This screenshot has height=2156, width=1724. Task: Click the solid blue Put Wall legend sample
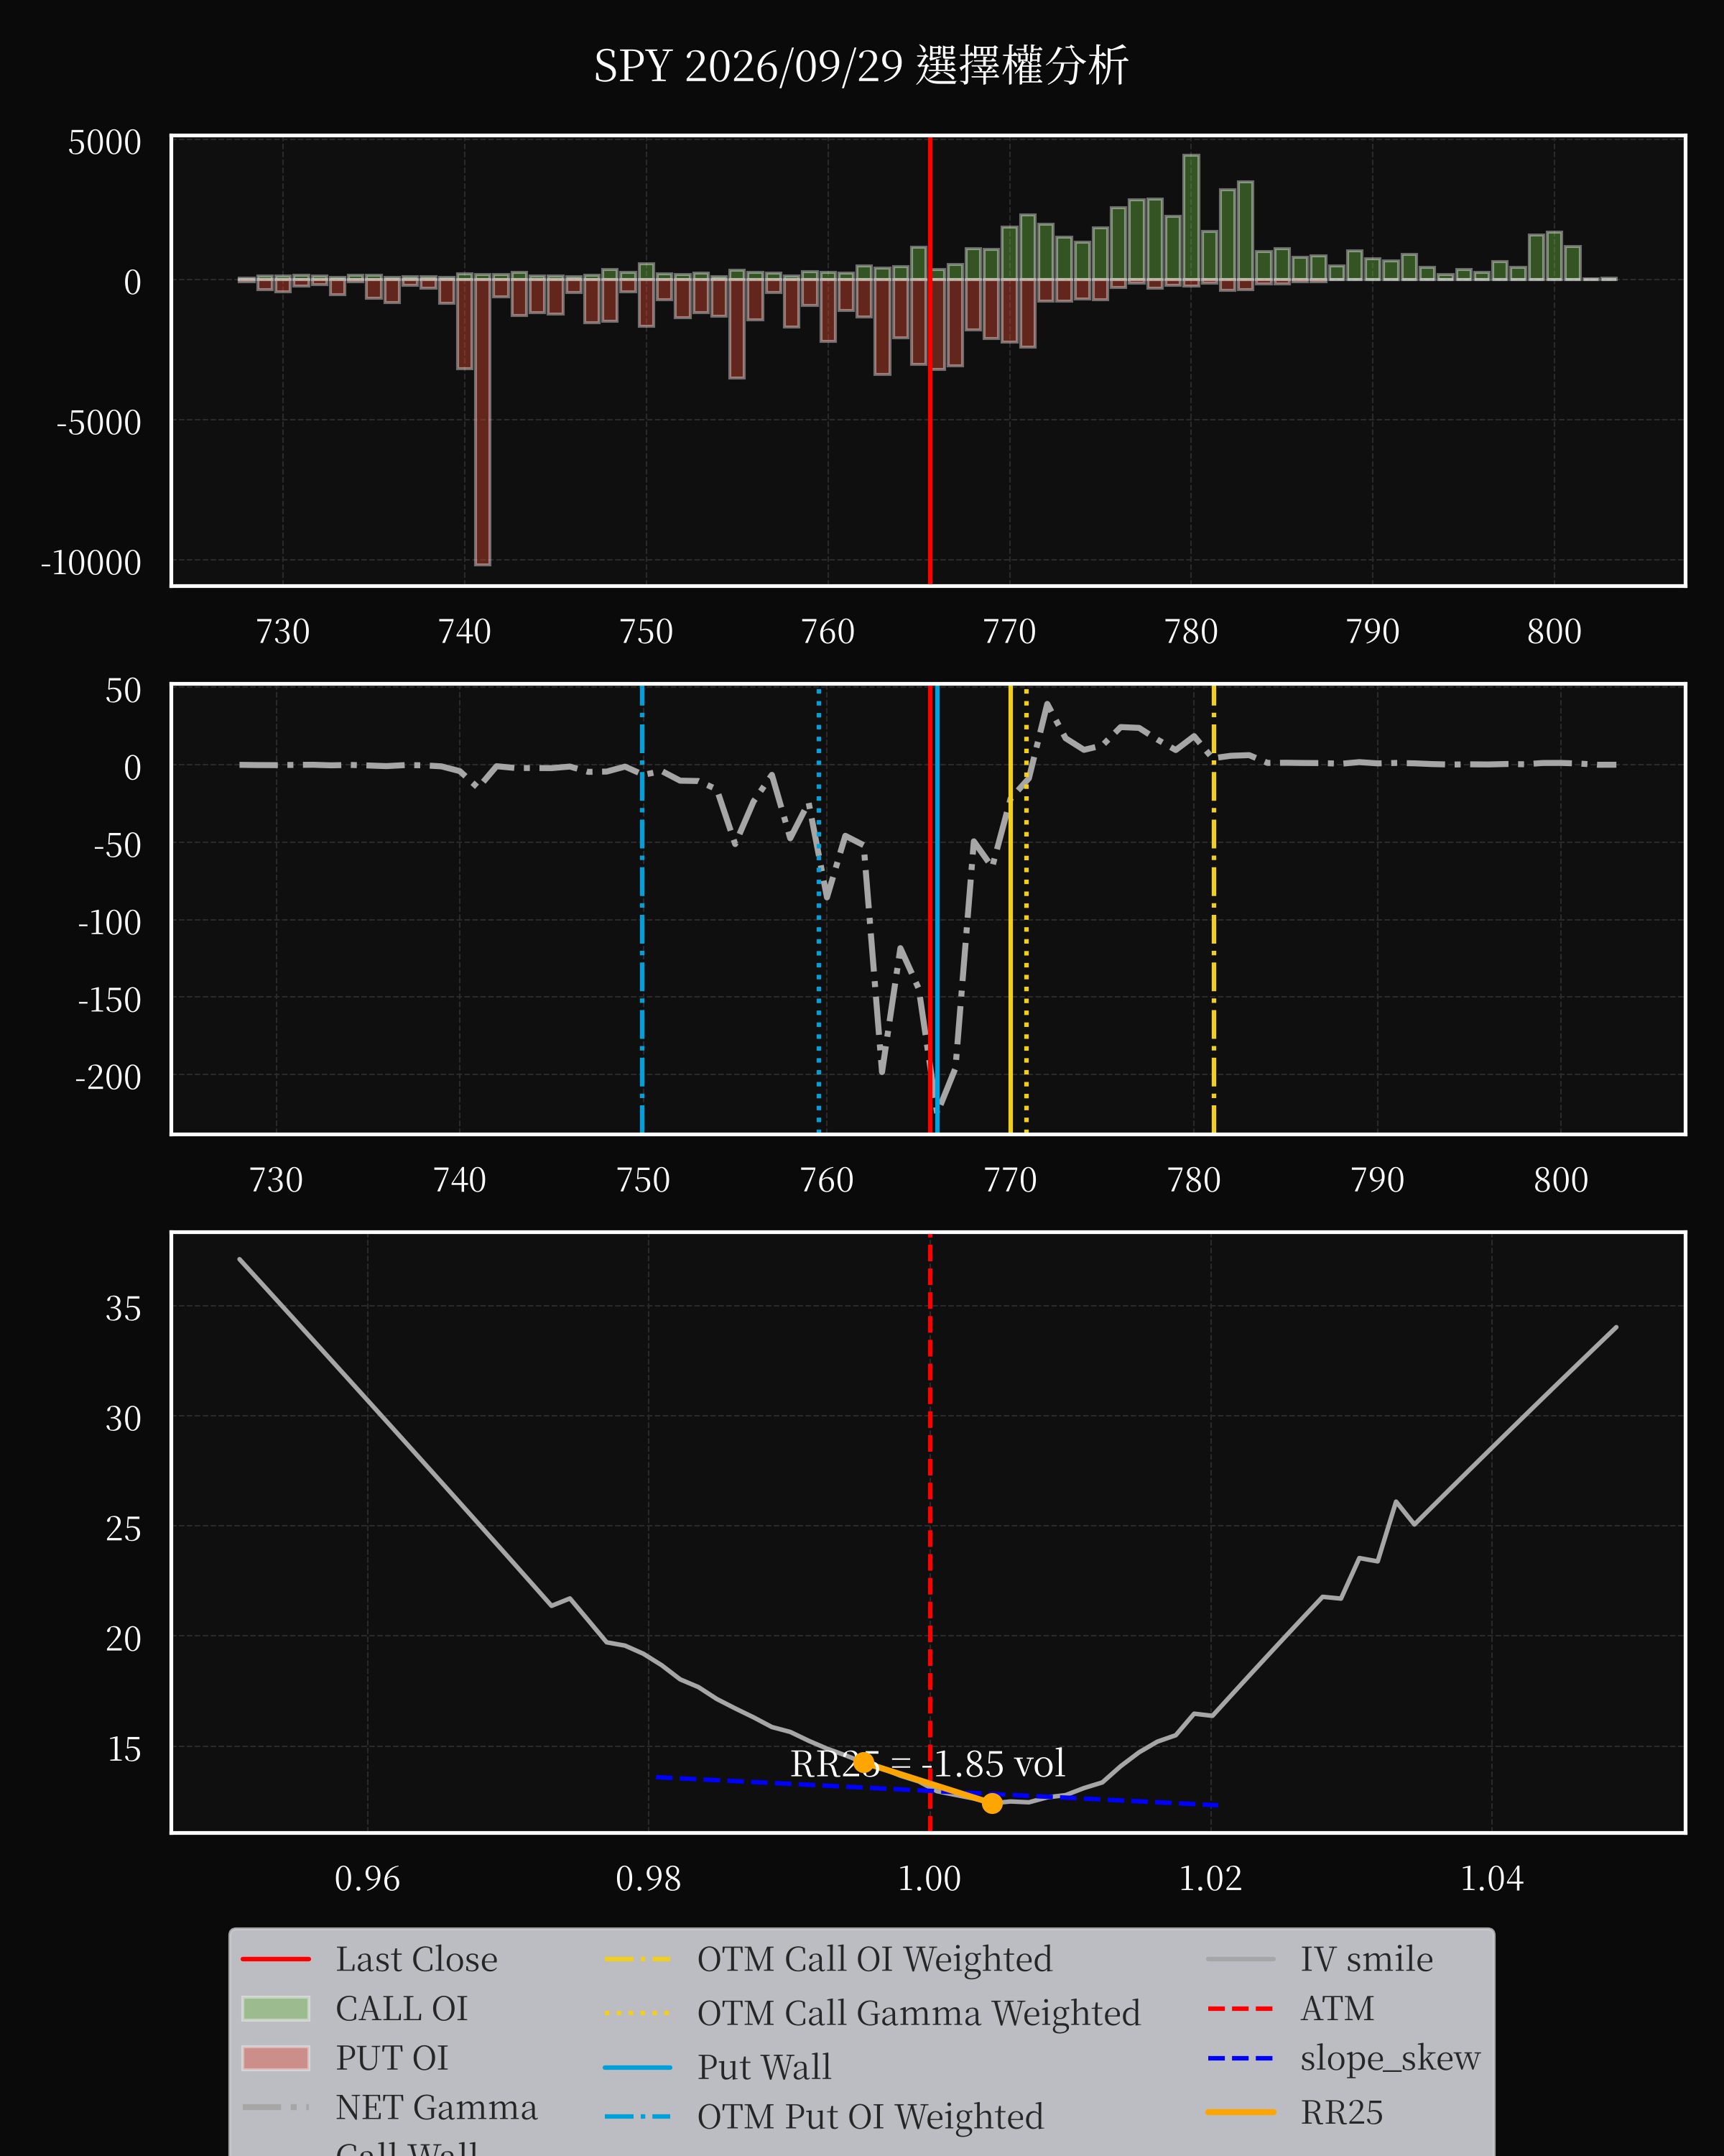(x=638, y=2067)
